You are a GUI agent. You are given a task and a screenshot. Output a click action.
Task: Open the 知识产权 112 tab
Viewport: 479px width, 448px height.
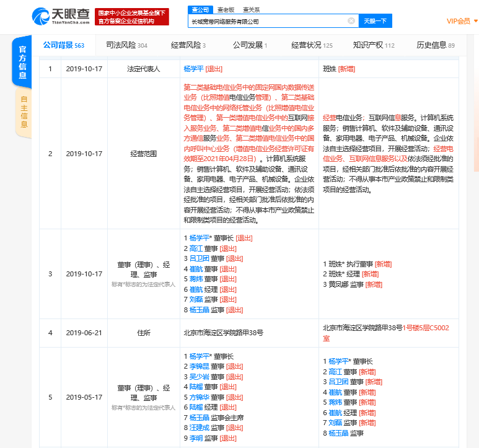pos(374,45)
